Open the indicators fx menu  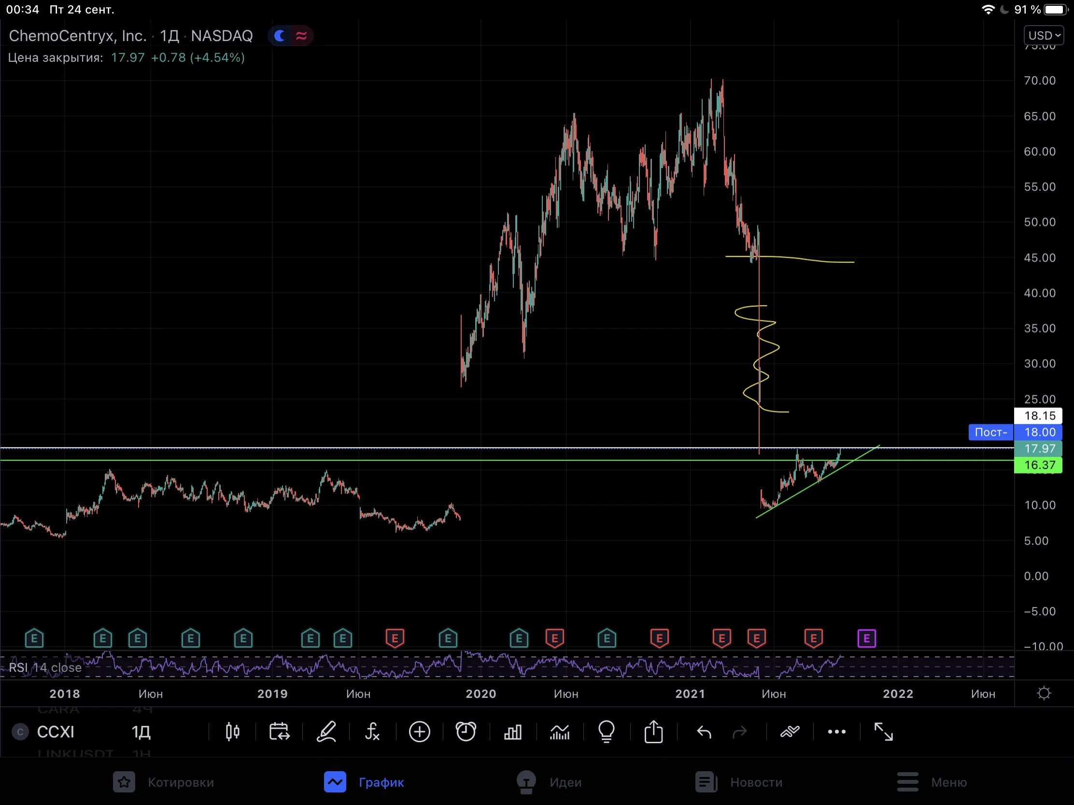372,732
